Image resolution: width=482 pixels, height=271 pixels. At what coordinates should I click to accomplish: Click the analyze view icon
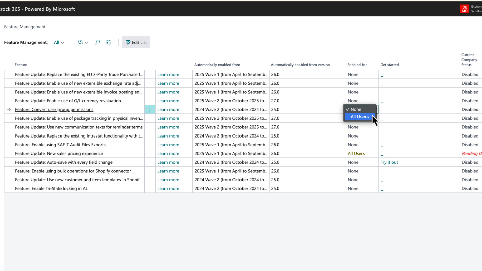point(109,42)
